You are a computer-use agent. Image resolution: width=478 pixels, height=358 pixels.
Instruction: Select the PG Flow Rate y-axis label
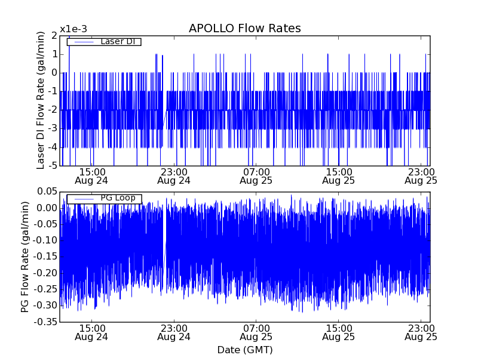point(25,257)
